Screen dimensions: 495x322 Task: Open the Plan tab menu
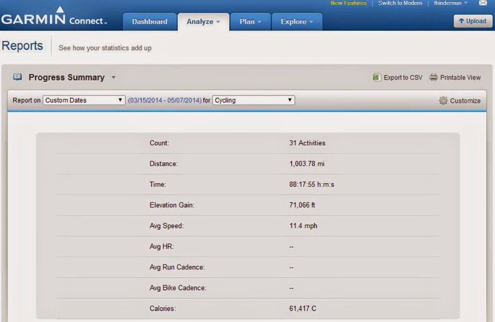(x=250, y=21)
